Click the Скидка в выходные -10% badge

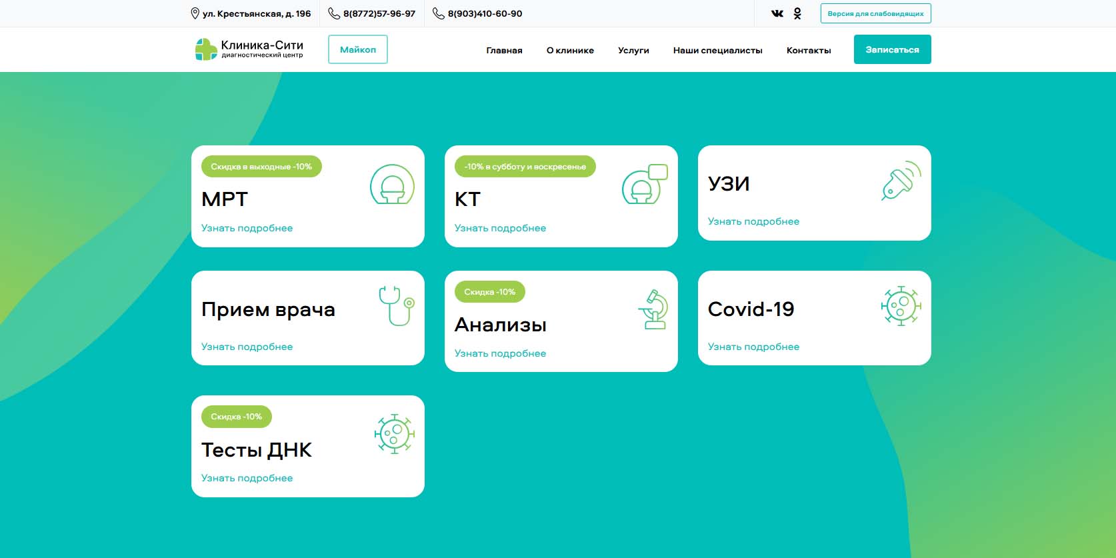tap(261, 167)
